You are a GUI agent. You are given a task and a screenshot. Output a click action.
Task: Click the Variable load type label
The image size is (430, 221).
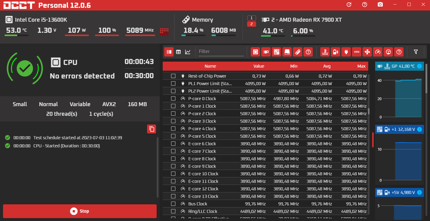[80, 104]
